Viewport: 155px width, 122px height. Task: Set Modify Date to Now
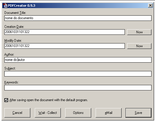(x=139, y=46)
